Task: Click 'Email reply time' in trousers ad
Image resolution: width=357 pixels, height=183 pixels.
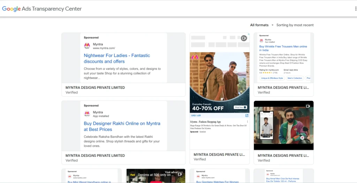Action: 290,70
